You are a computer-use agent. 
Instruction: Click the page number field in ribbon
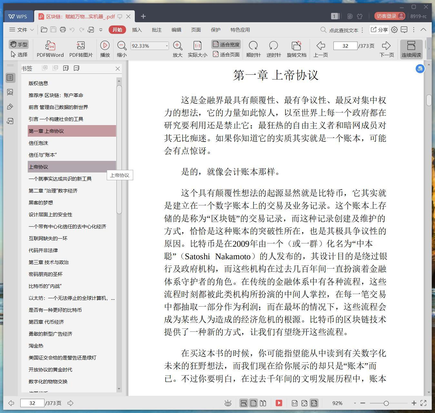coord(345,46)
